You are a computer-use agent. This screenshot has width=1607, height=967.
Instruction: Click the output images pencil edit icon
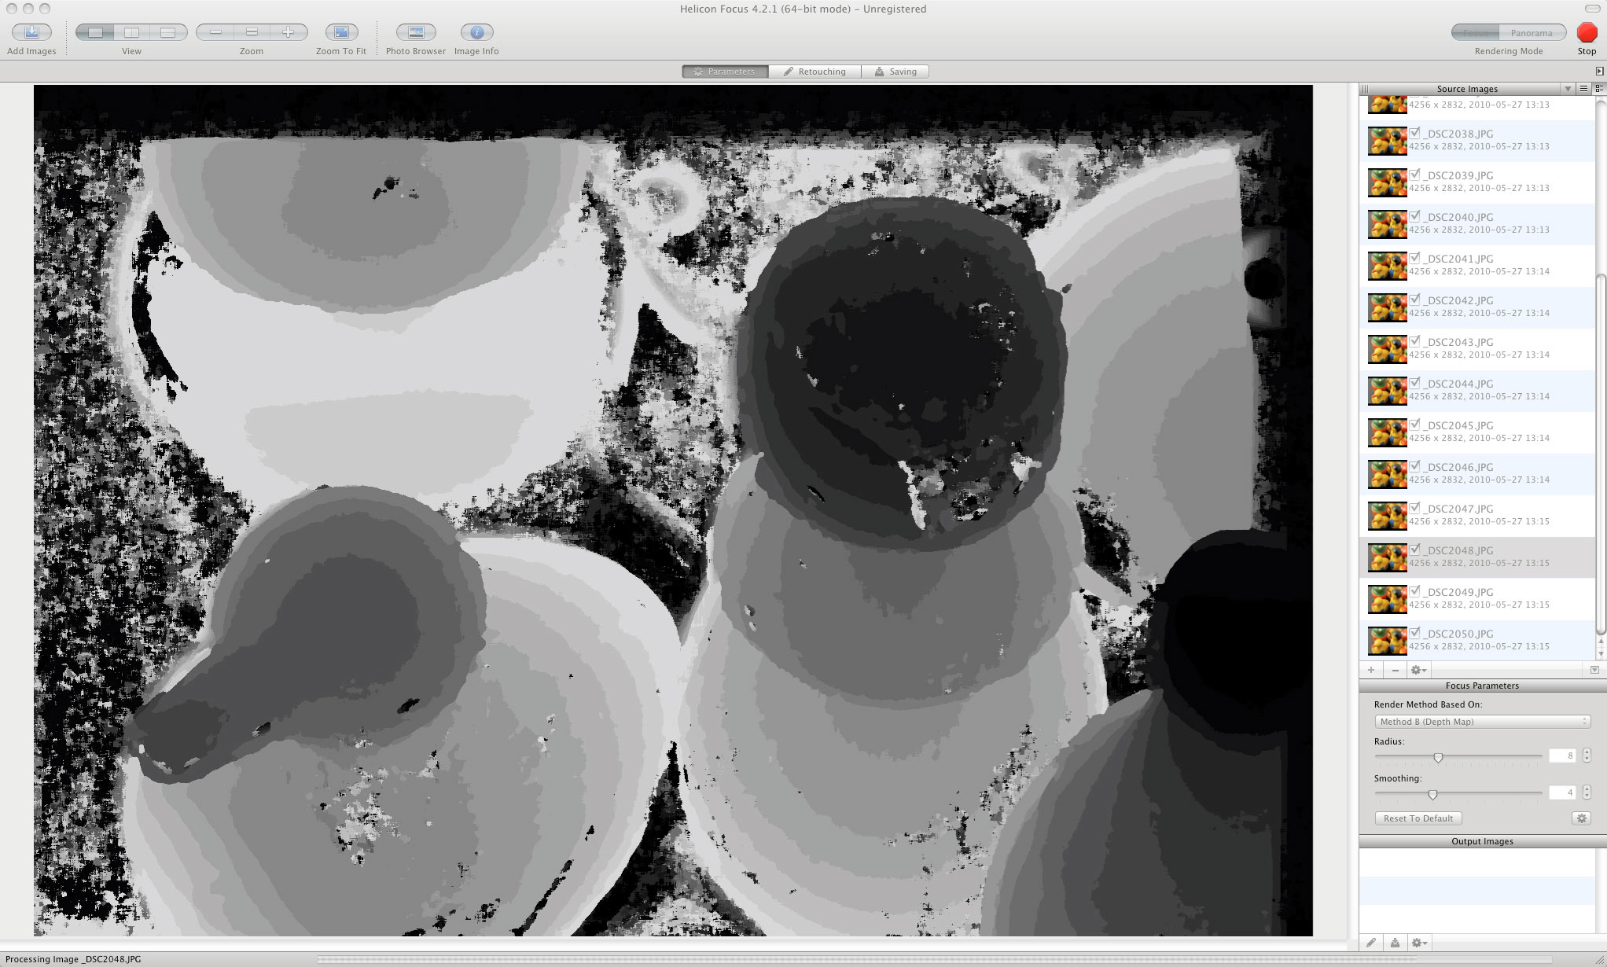tap(1371, 943)
